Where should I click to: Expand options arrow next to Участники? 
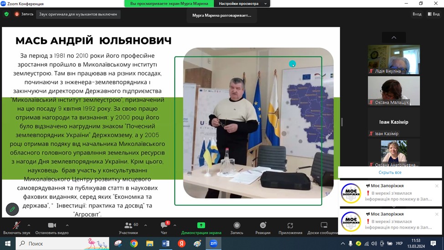[145, 226]
